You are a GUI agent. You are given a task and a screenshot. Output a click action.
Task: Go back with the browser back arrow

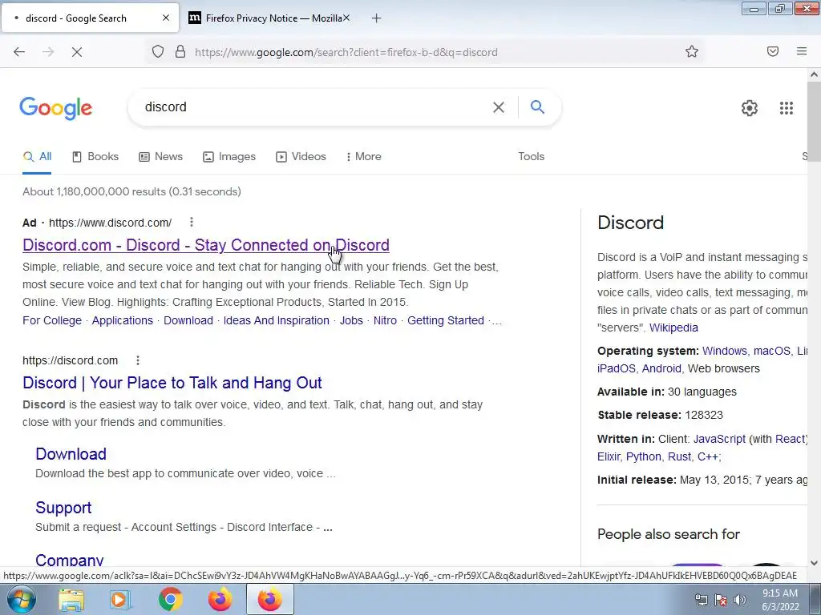coord(19,52)
